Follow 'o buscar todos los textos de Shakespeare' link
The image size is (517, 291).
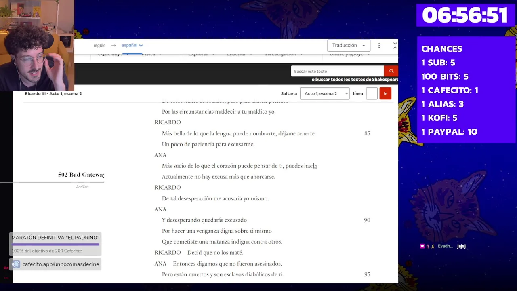[355, 80]
